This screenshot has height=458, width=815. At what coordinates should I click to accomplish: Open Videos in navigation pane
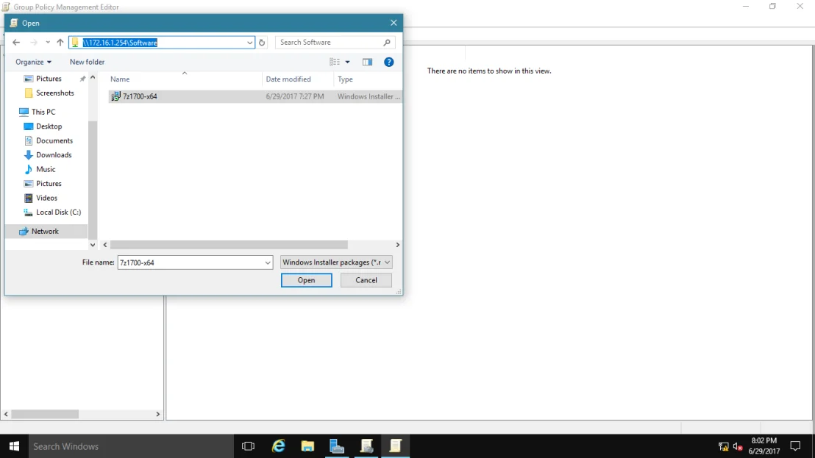tap(46, 198)
